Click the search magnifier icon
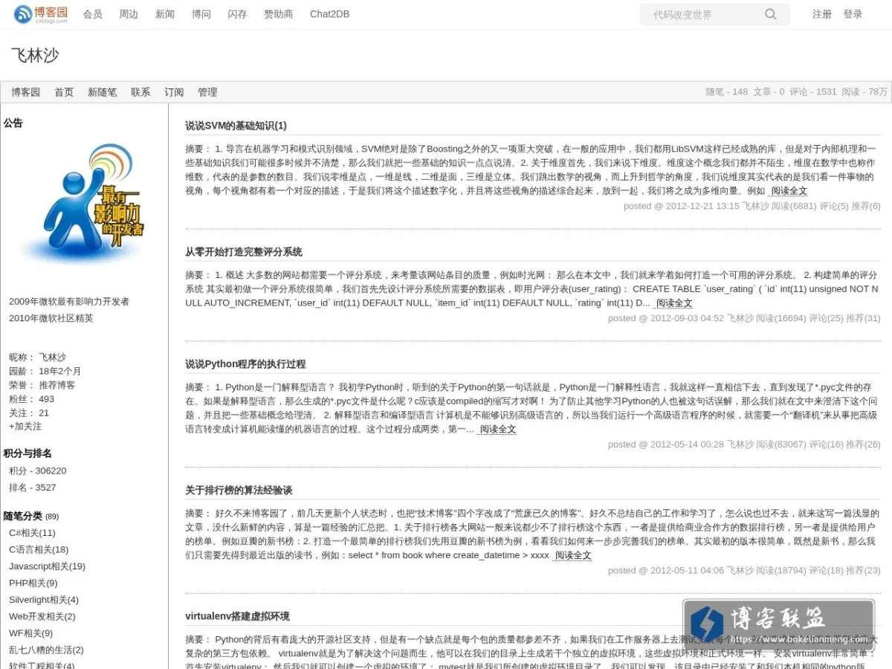 click(771, 14)
